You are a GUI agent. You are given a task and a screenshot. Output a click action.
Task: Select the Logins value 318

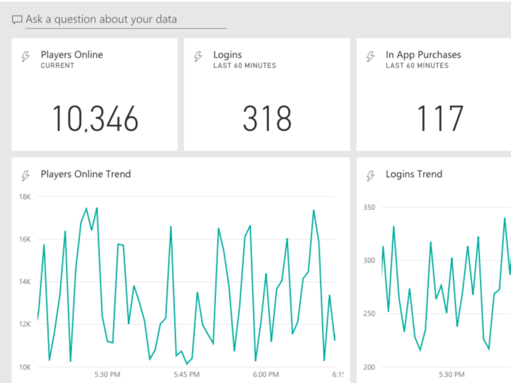(266, 118)
